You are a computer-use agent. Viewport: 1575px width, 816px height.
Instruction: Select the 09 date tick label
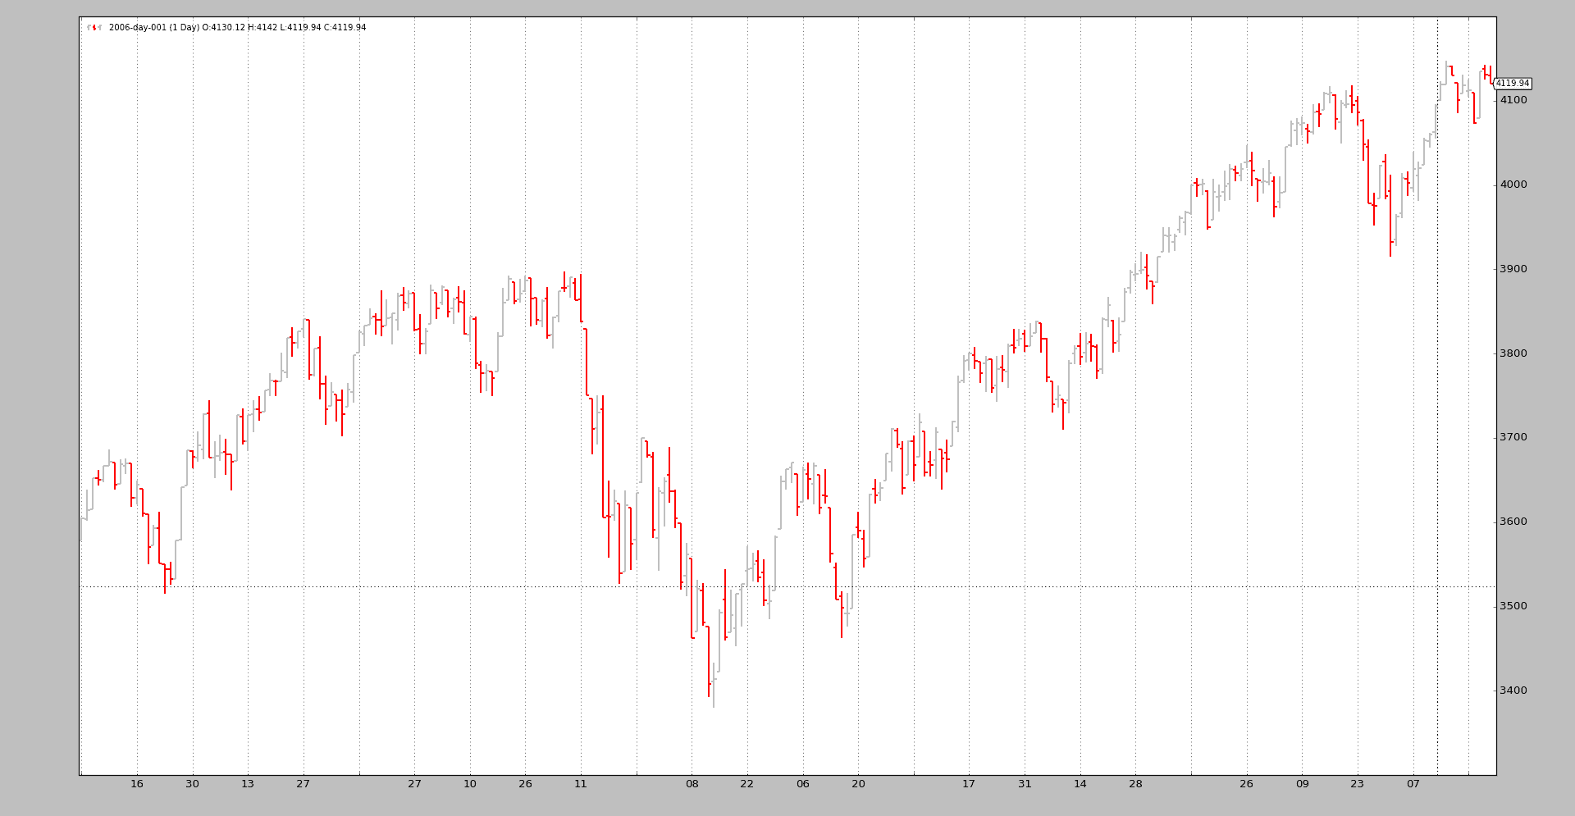tap(1302, 784)
